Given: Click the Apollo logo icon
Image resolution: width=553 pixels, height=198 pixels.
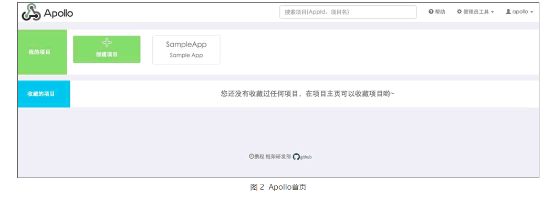Looking at the screenshot, I should coord(31,13).
